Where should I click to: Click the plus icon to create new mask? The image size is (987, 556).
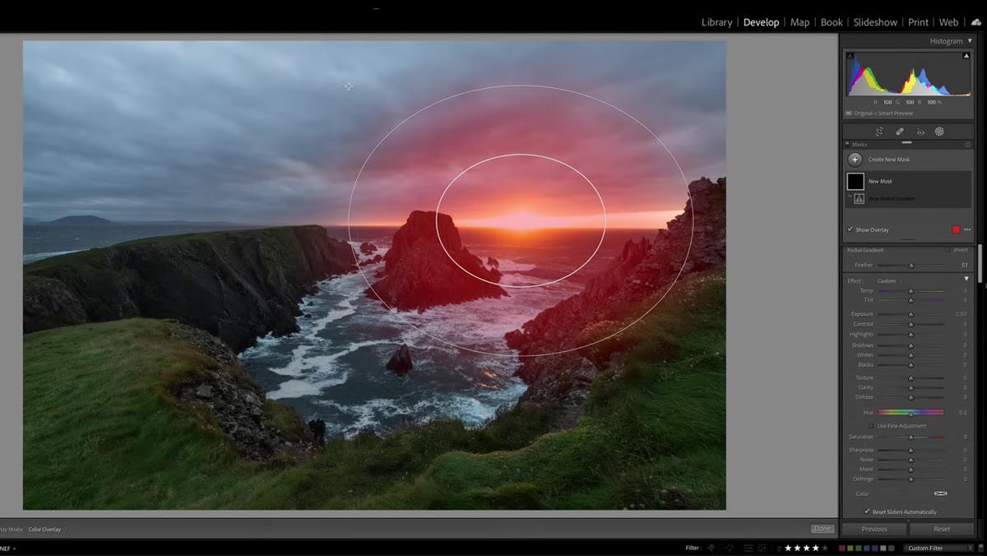(x=855, y=160)
